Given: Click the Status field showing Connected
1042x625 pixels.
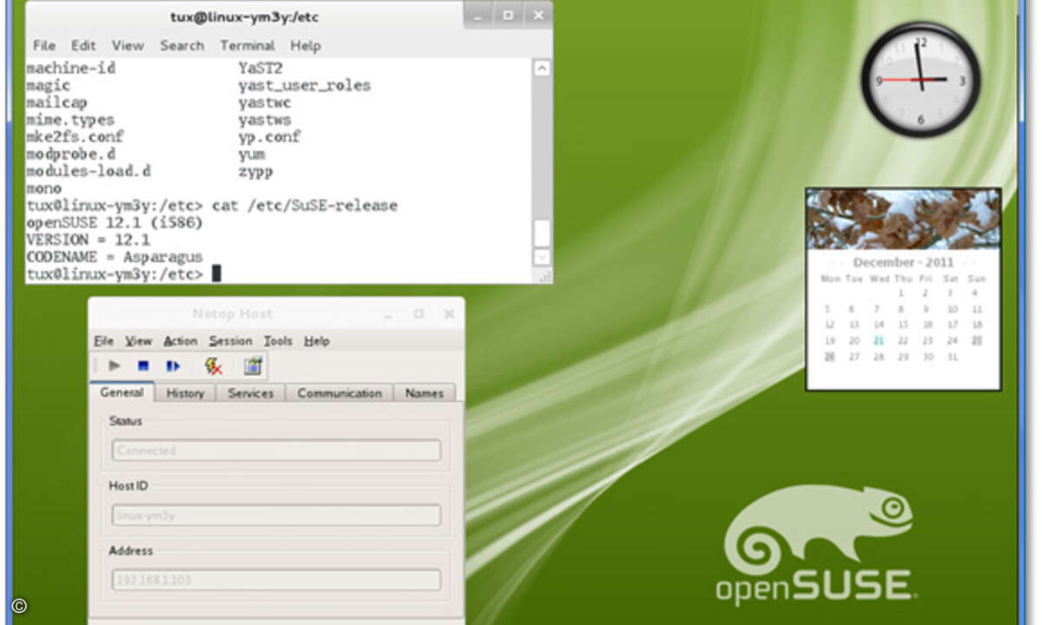Looking at the screenshot, I should 276,451.
